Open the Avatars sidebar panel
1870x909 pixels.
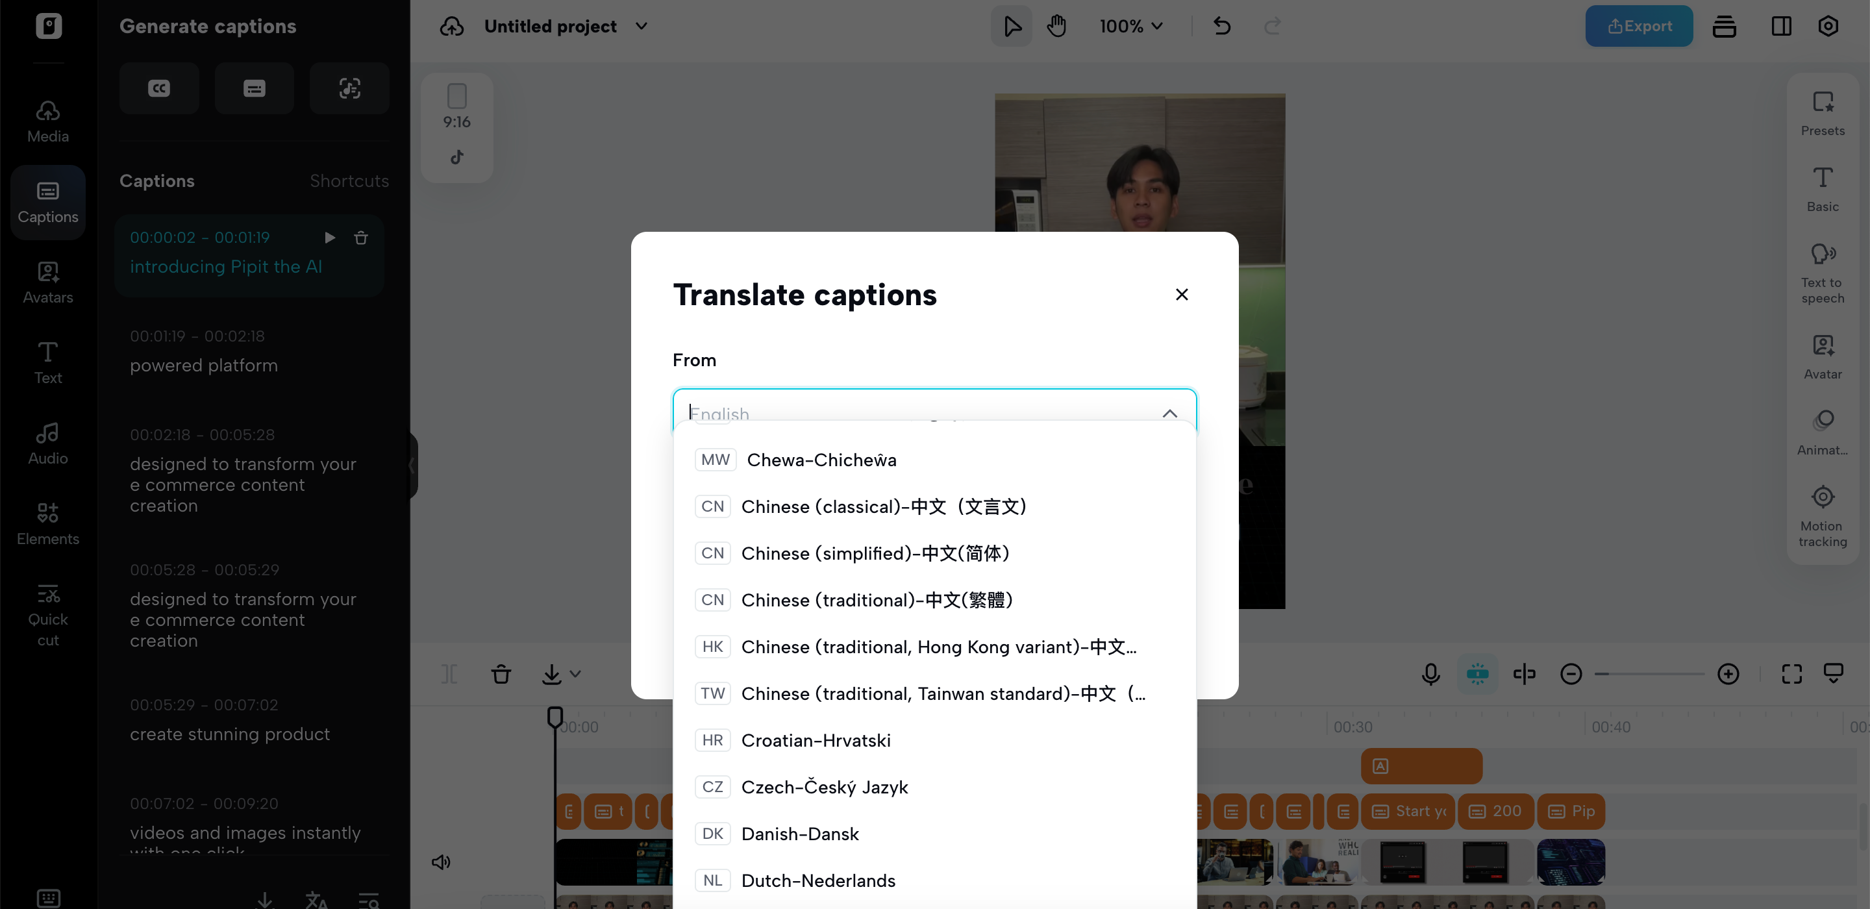point(48,282)
